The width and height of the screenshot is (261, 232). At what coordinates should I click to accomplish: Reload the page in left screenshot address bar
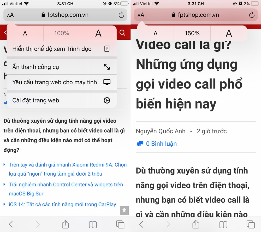click(121, 15)
